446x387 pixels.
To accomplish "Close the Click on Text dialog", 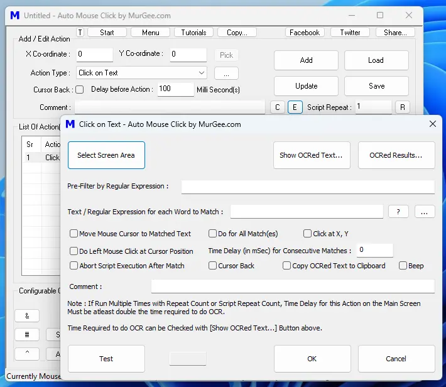I will click(x=433, y=124).
